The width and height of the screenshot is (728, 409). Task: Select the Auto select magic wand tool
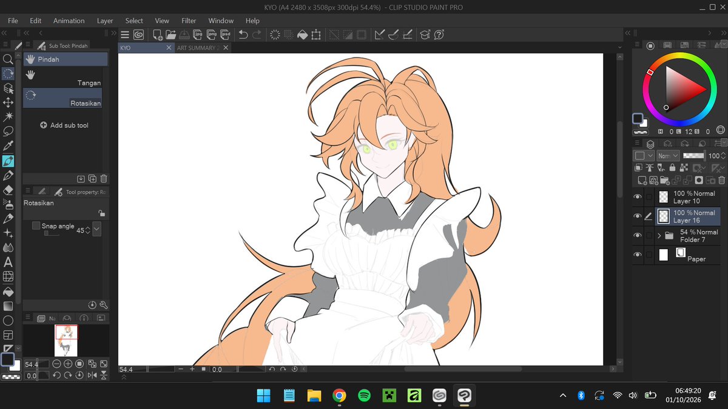(x=8, y=116)
